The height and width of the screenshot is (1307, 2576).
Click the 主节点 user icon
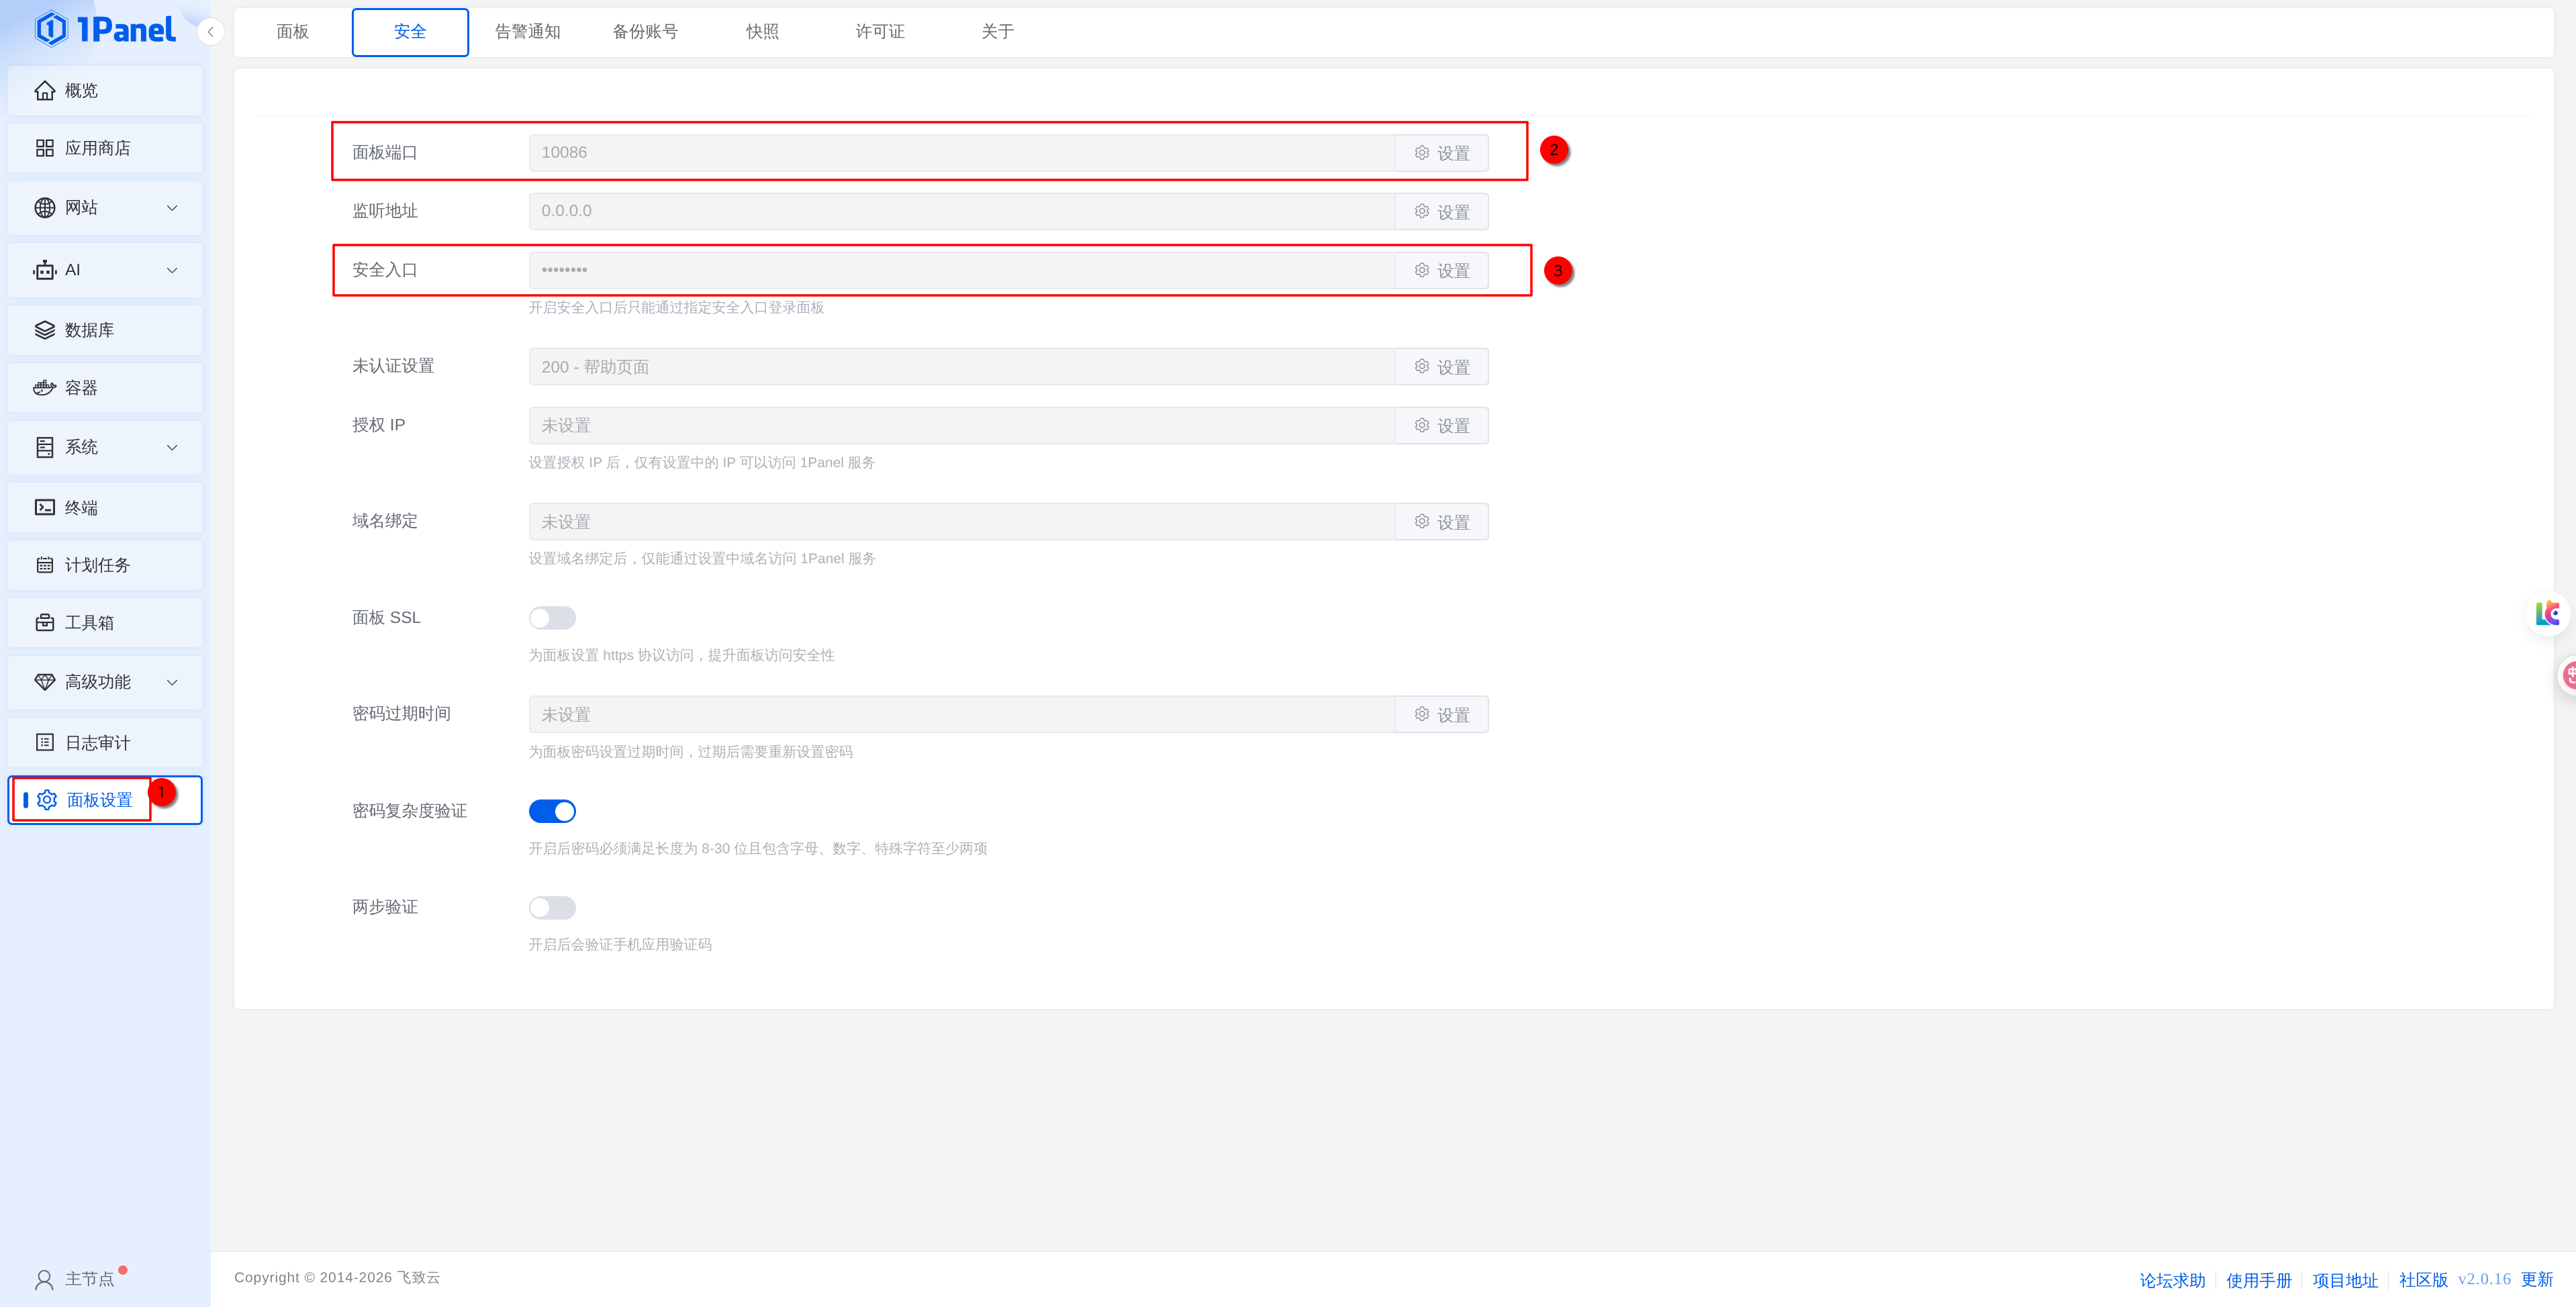pyautogui.click(x=45, y=1279)
